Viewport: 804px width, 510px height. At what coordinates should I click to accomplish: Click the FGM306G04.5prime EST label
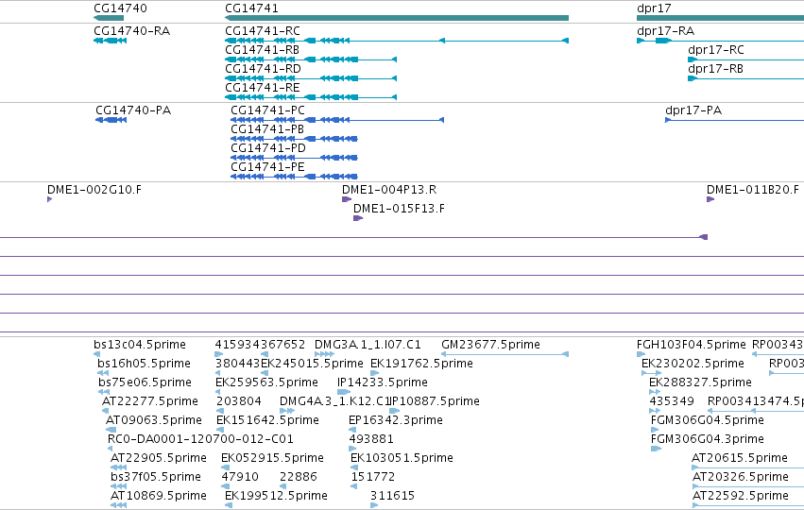coord(707,420)
